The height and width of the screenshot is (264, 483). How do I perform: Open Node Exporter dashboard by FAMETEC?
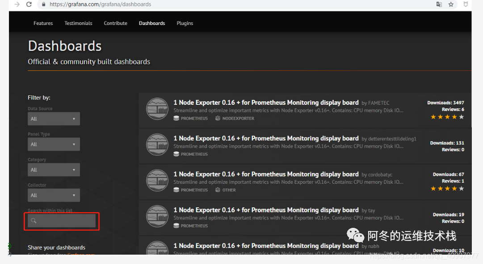tap(266, 103)
